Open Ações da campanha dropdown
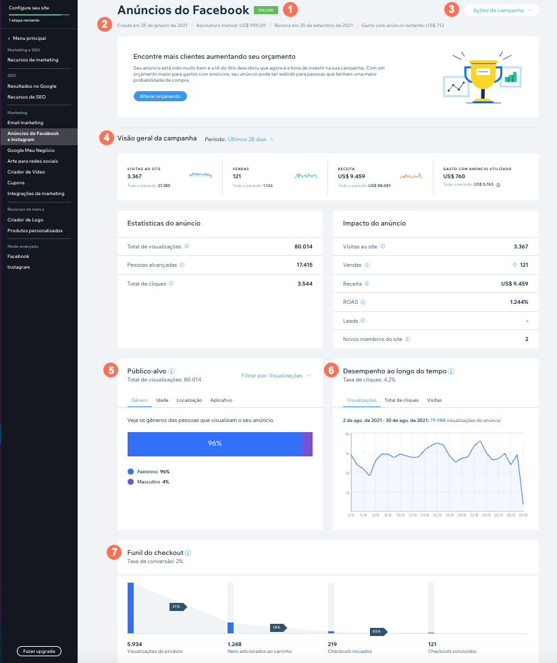Image resolution: width=557 pixels, height=663 pixels. [502, 10]
